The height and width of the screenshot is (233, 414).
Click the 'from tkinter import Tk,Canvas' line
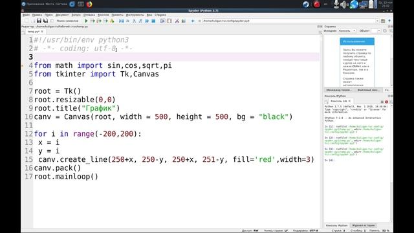96,74
